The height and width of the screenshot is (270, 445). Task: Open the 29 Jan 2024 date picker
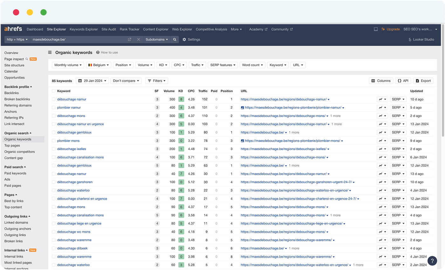pyautogui.click(x=92, y=80)
